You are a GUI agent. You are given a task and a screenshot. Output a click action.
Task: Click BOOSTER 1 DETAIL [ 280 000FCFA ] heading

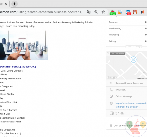click(18, 67)
